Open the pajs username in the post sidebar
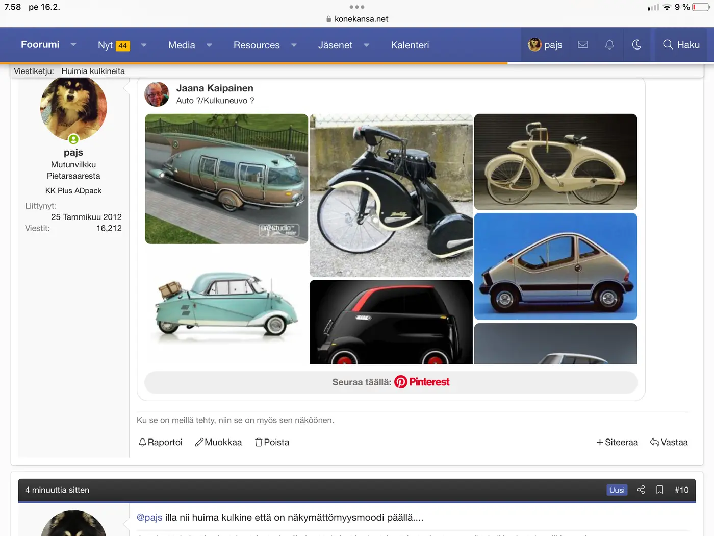Viewport: 714px width, 536px height. [73, 152]
